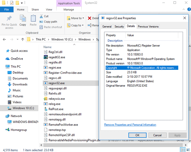Open the Copy to dropdown

(77, 26)
